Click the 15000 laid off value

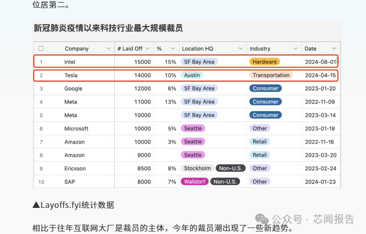pos(142,62)
